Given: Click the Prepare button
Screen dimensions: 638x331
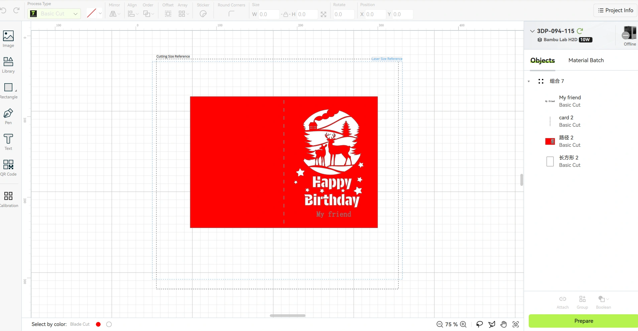Looking at the screenshot, I should click(584, 321).
